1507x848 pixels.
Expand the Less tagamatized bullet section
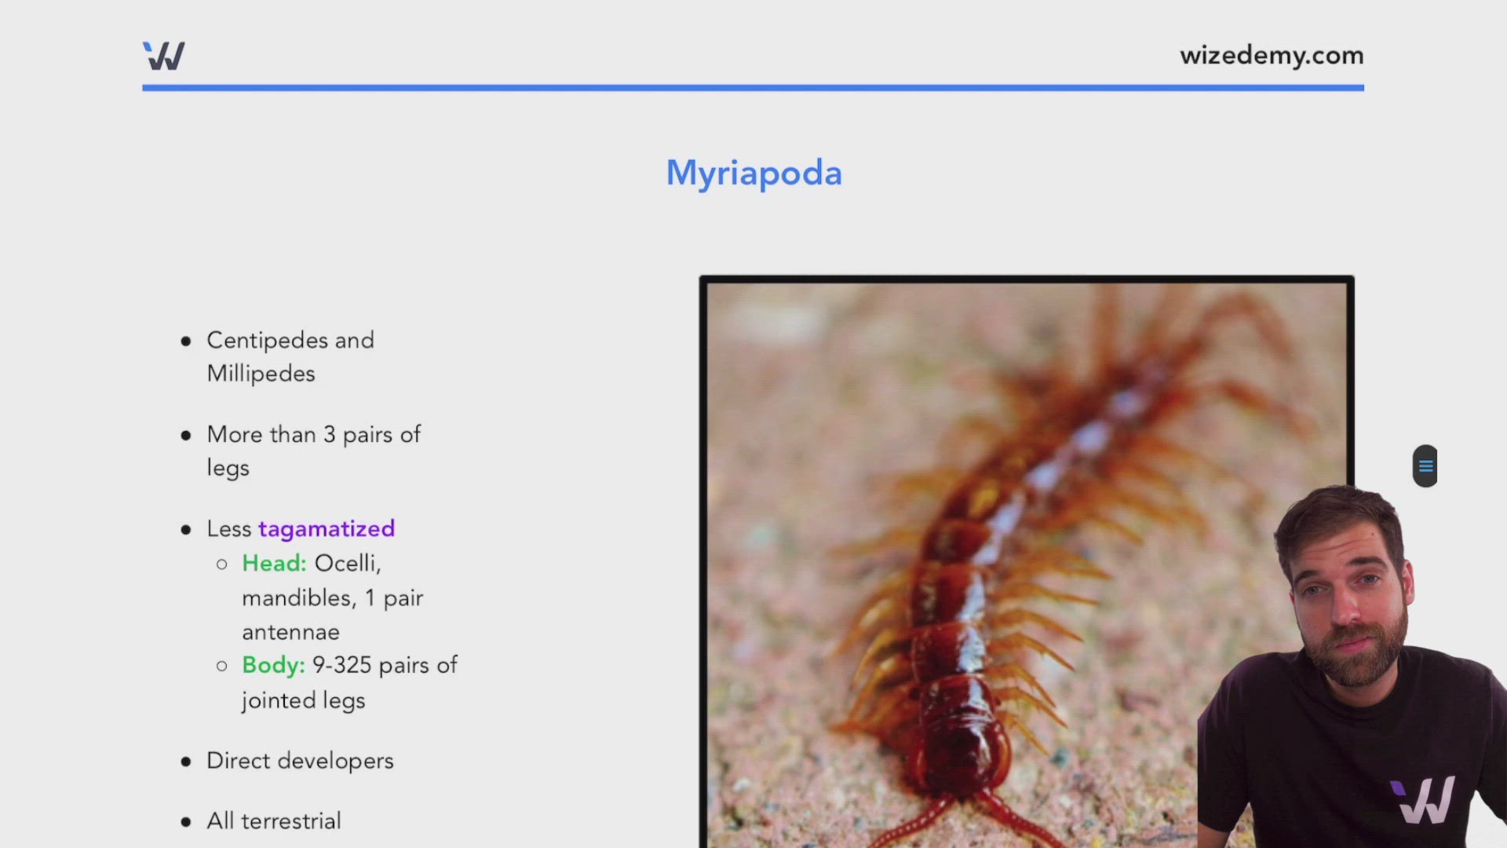[185, 529]
